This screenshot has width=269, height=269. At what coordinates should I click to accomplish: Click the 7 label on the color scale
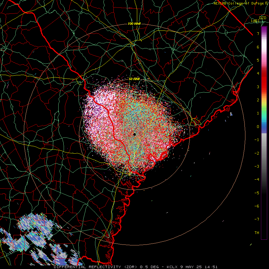258,33
